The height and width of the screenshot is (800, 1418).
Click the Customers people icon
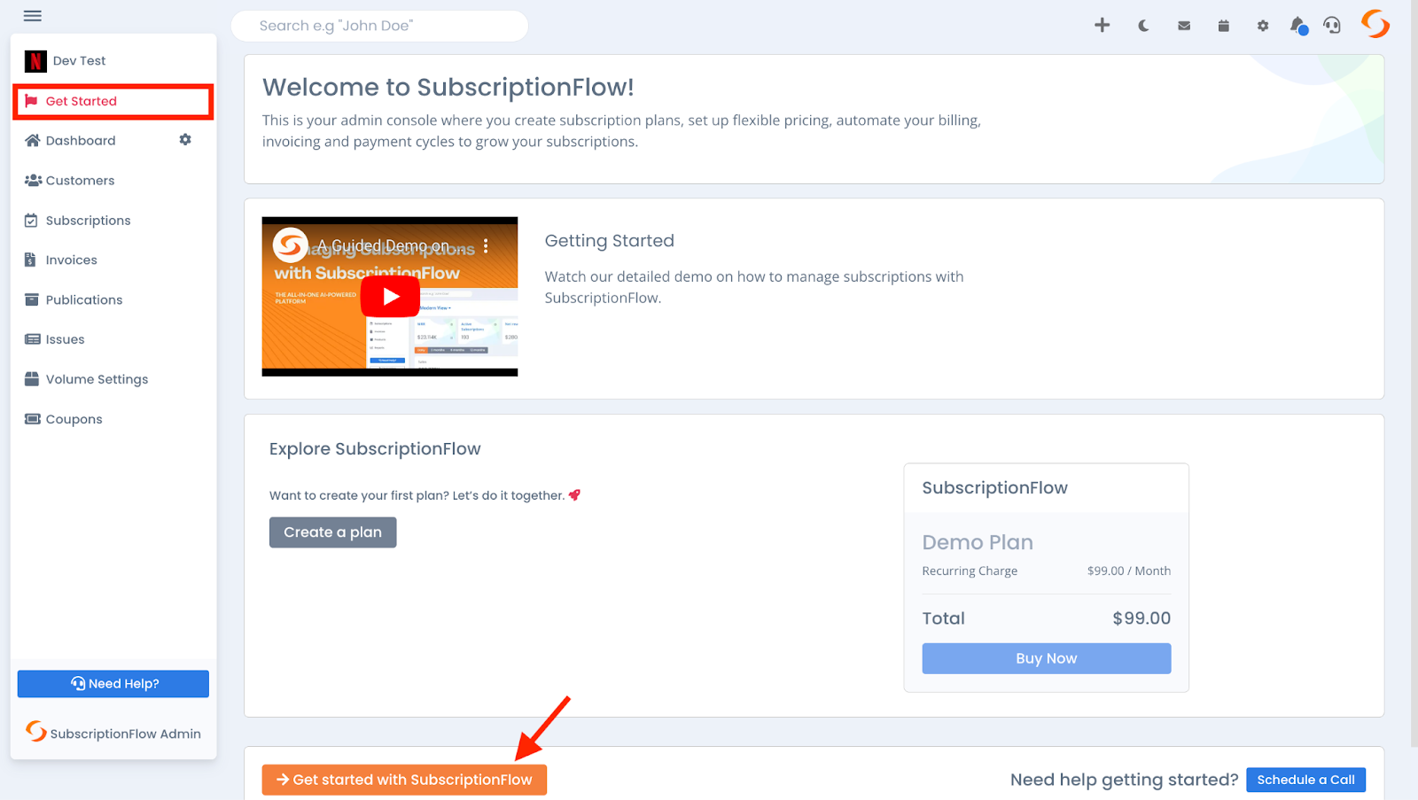(x=33, y=180)
